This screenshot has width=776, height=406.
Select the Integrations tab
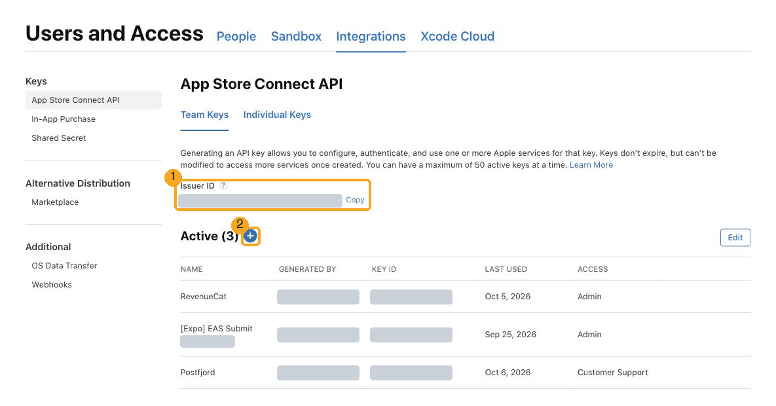coord(371,36)
